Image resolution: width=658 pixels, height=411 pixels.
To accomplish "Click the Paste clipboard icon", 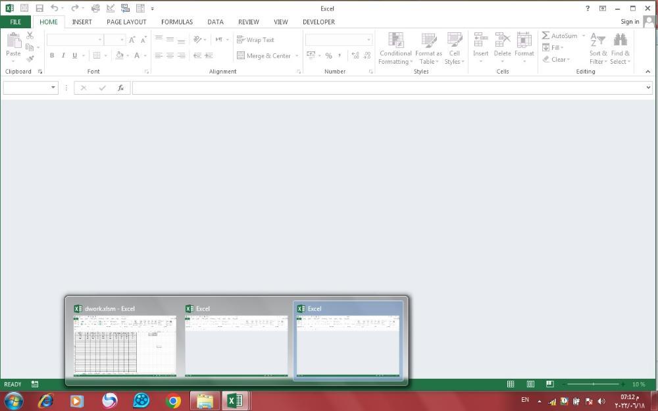I will tap(13, 41).
